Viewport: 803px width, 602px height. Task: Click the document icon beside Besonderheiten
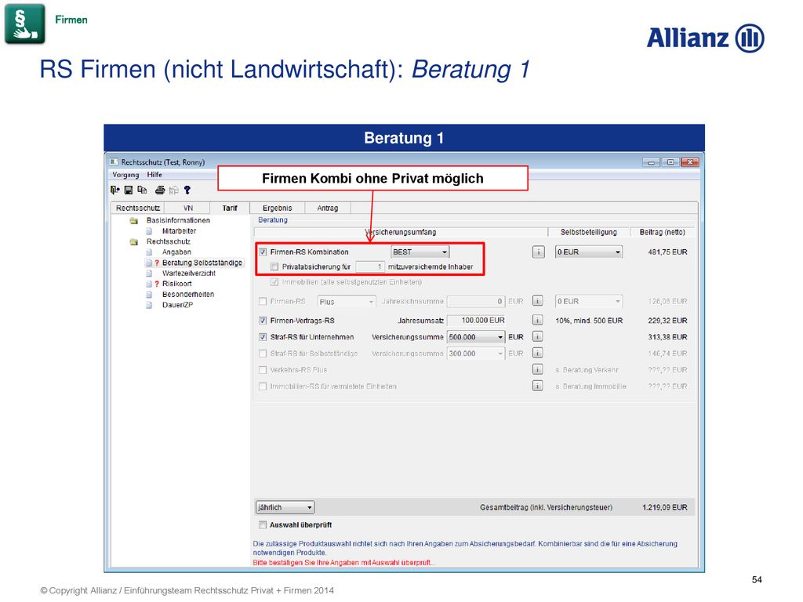(149, 295)
